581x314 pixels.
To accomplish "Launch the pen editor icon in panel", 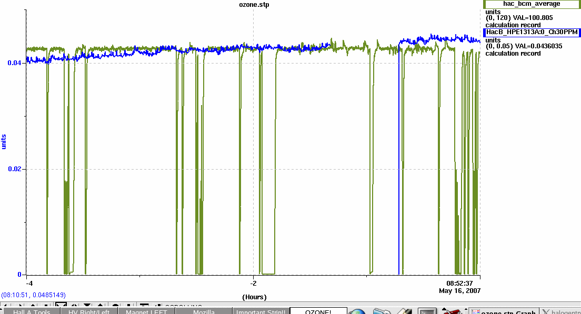I will [404, 311].
